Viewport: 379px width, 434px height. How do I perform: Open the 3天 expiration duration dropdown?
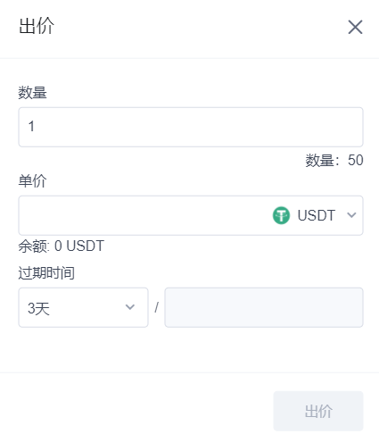[x=83, y=307]
